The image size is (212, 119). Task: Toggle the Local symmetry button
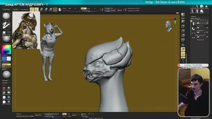[x=183, y=50]
